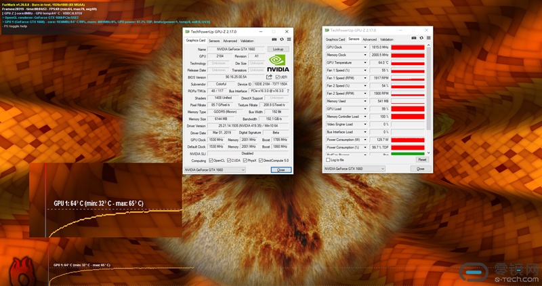Open the hamburger menu in the Graphics Card window
This screenshot has width=542, height=286.
(289, 39)
